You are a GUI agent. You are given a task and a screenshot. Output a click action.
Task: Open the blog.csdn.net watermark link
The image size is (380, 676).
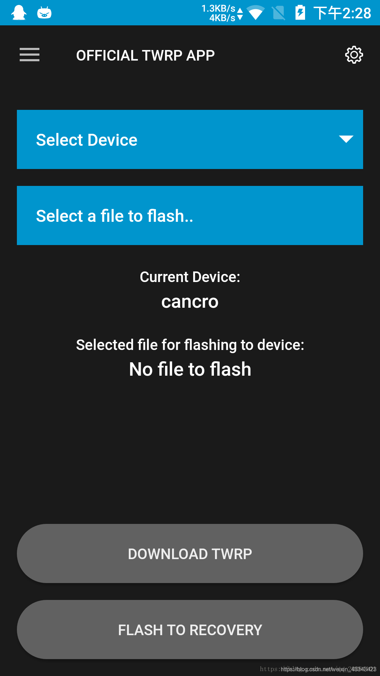pos(318,669)
